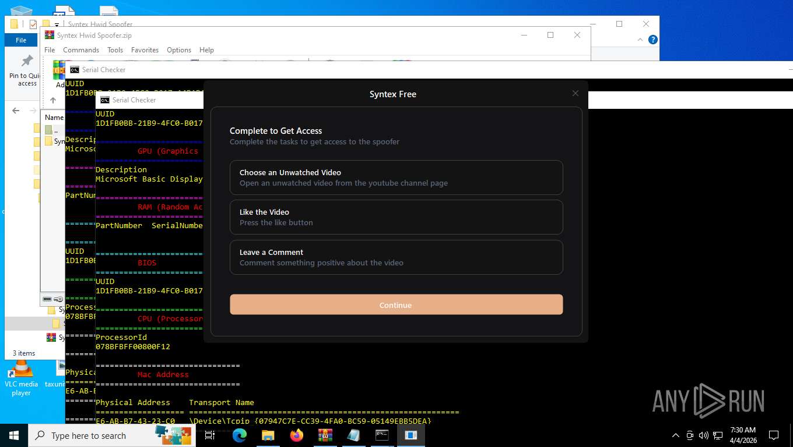The width and height of the screenshot is (793, 447).
Task: Go back in File Explorer
Action: click(x=16, y=110)
